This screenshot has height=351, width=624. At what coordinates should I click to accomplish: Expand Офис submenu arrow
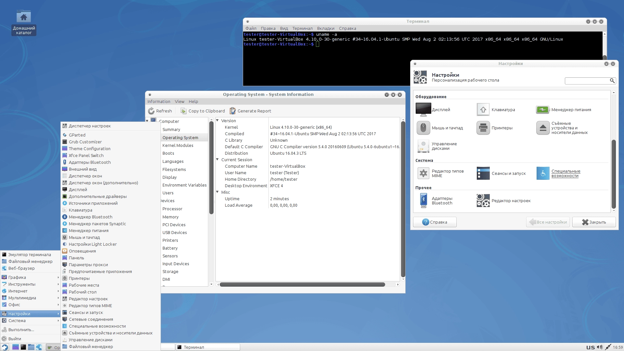tap(58, 305)
